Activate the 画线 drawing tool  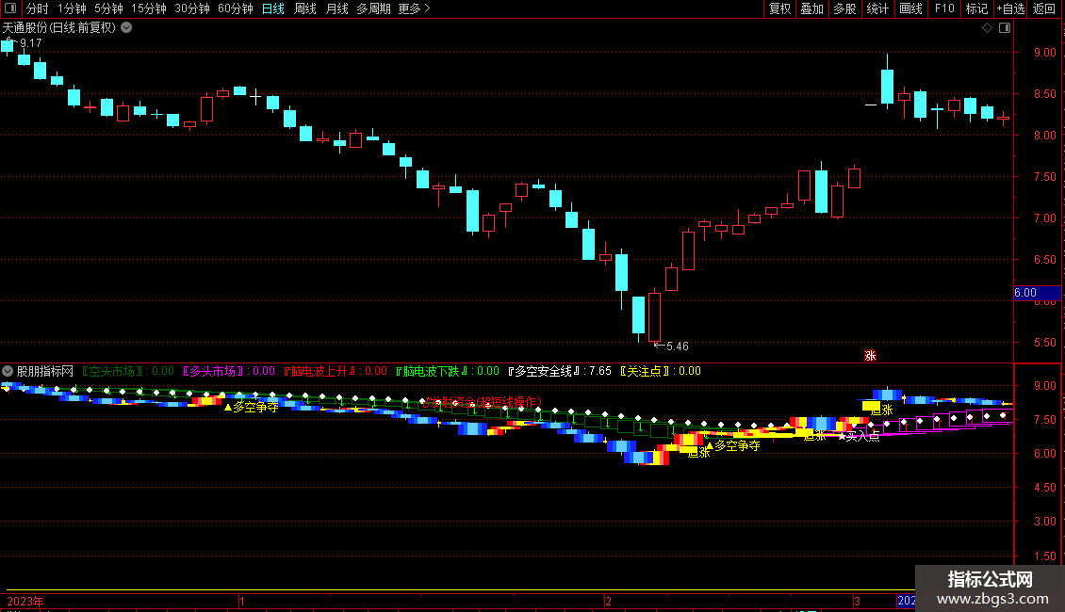[x=910, y=8]
